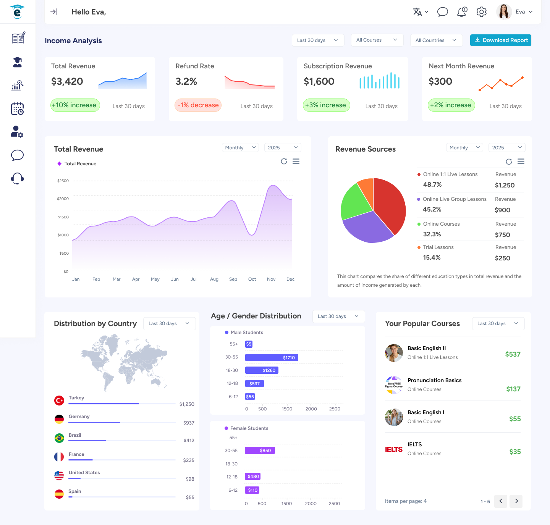Open the language translation menu

[x=421, y=12]
